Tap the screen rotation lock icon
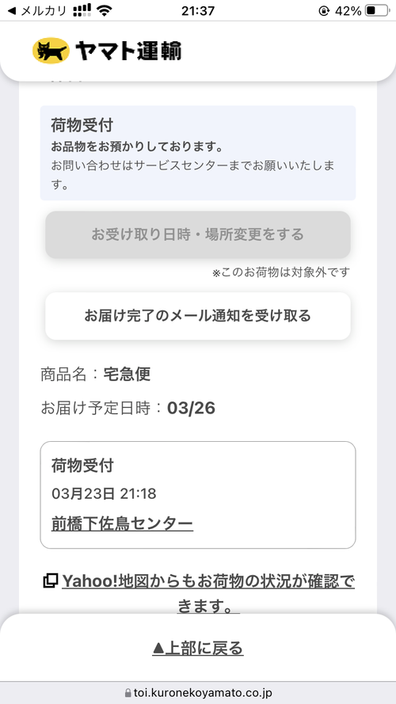This screenshot has height=704, width=396. (324, 11)
